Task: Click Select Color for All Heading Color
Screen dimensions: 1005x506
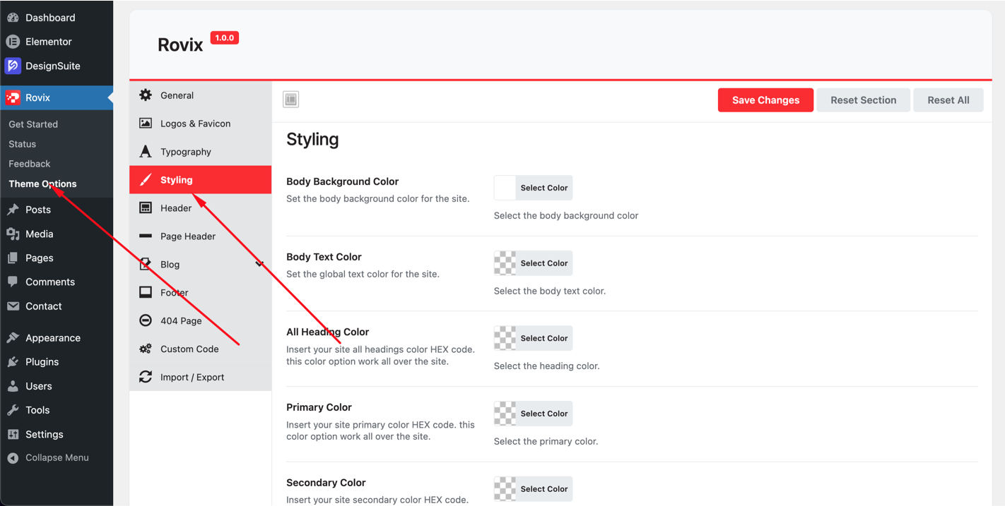Action: coord(544,338)
